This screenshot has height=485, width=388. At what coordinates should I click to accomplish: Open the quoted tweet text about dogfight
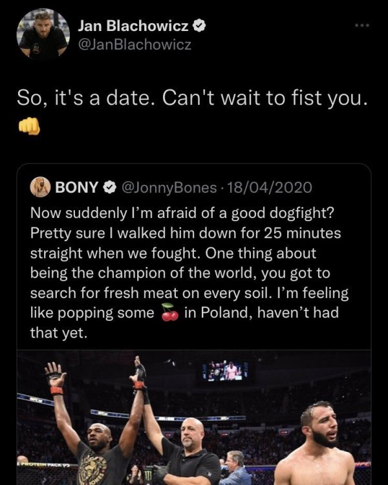click(189, 273)
